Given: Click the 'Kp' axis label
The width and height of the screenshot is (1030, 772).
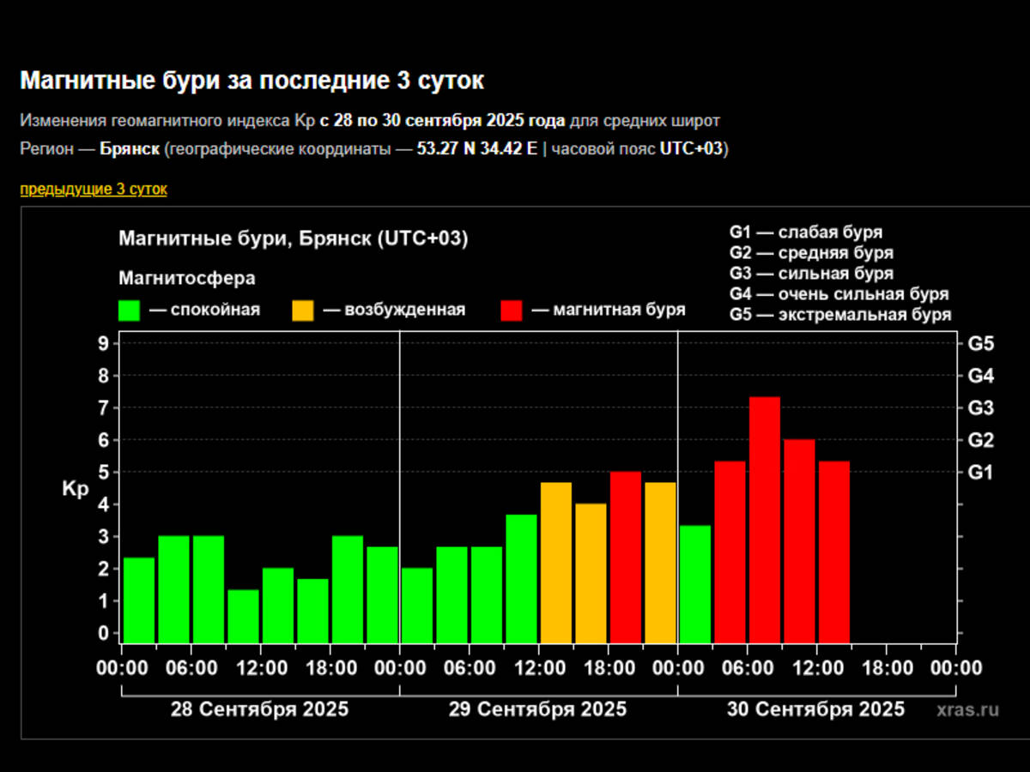Looking at the screenshot, I should coord(75,490).
